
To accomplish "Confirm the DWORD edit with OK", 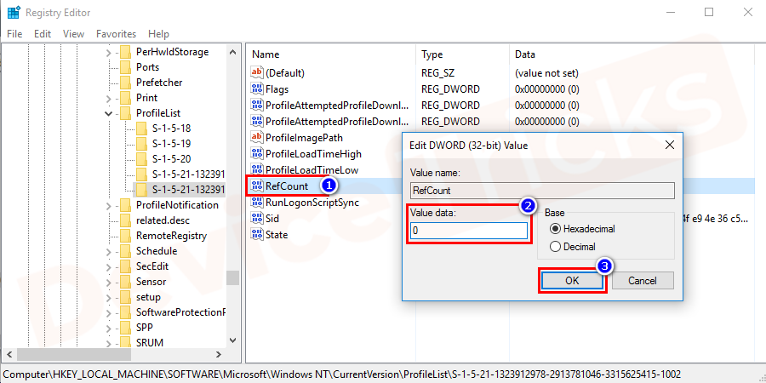I will pos(572,280).
